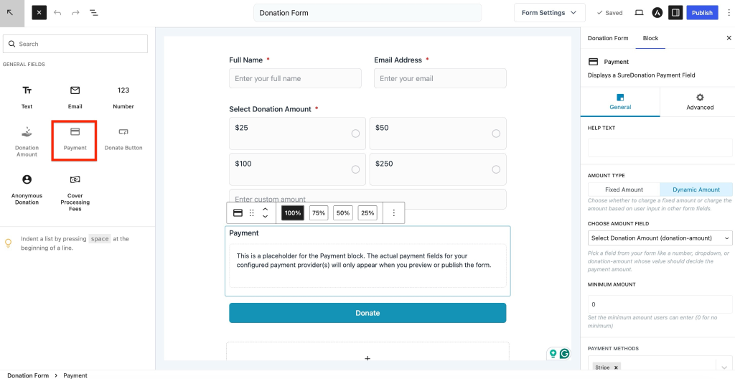Viewport: 735px width, 379px height.
Task: Click the Help Text input box
Action: pyautogui.click(x=660, y=147)
